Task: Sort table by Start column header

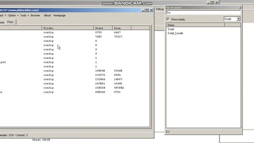Action: [103, 28]
